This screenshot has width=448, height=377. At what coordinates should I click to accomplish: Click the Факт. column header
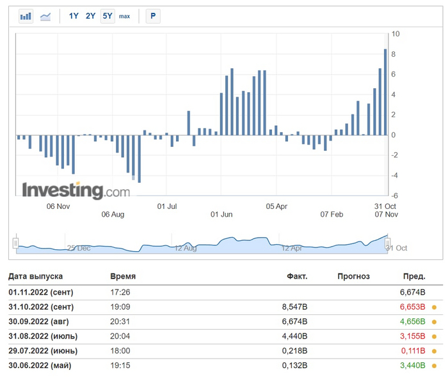tap(297, 277)
